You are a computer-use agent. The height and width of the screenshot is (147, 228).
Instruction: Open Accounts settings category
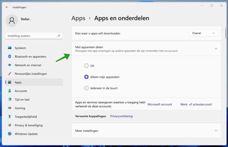34,91
